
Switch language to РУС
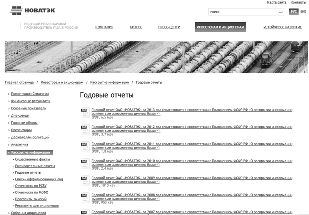pyautogui.click(x=294, y=12)
